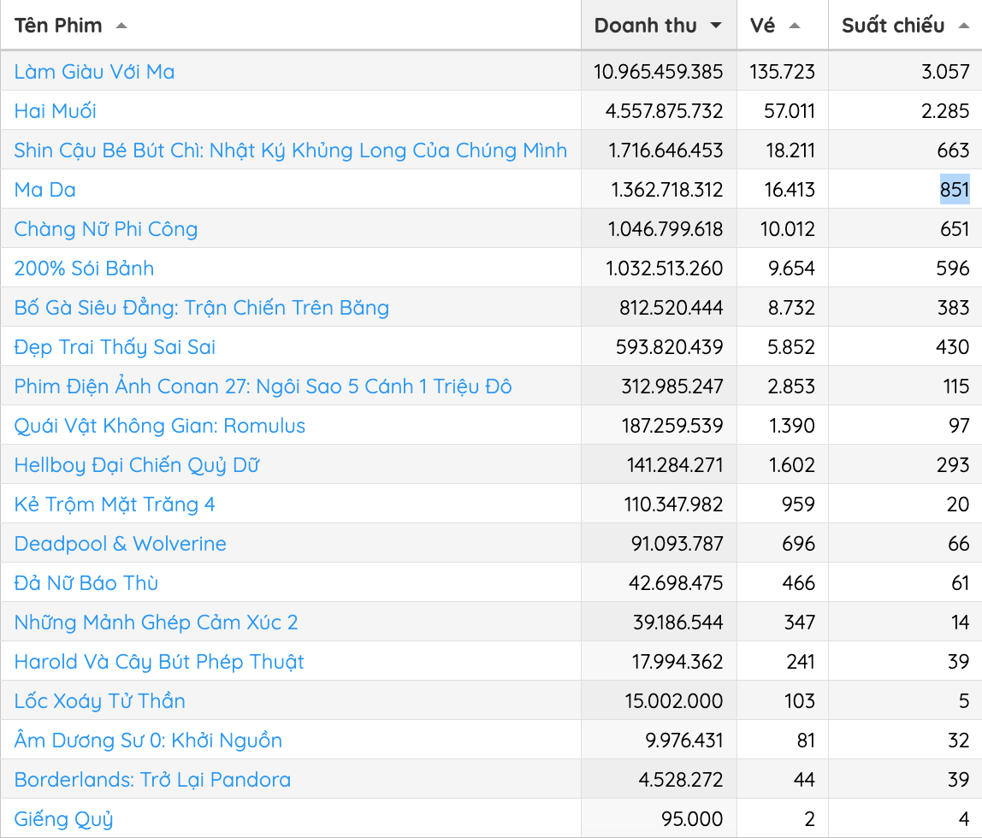This screenshot has height=838, width=982.
Task: Sort by Tên Phim header text
Action: click(58, 26)
